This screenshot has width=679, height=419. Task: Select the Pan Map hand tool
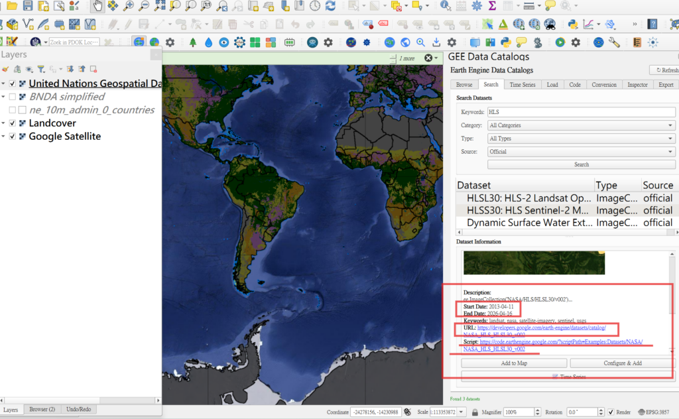tap(97, 6)
